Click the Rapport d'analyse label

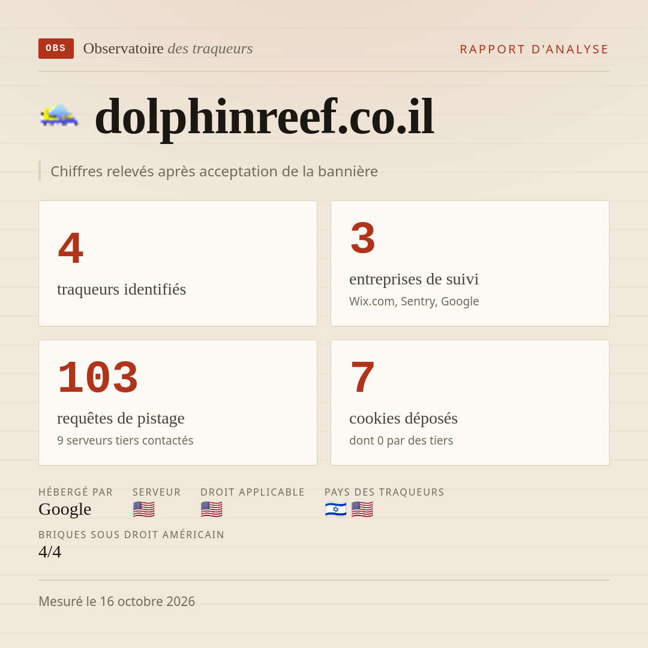pos(535,49)
